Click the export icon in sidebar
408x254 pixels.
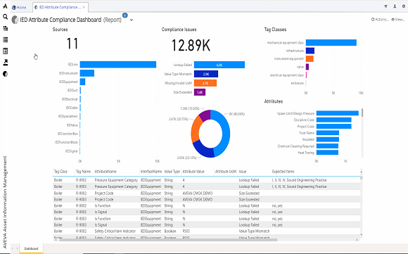pos(5,63)
